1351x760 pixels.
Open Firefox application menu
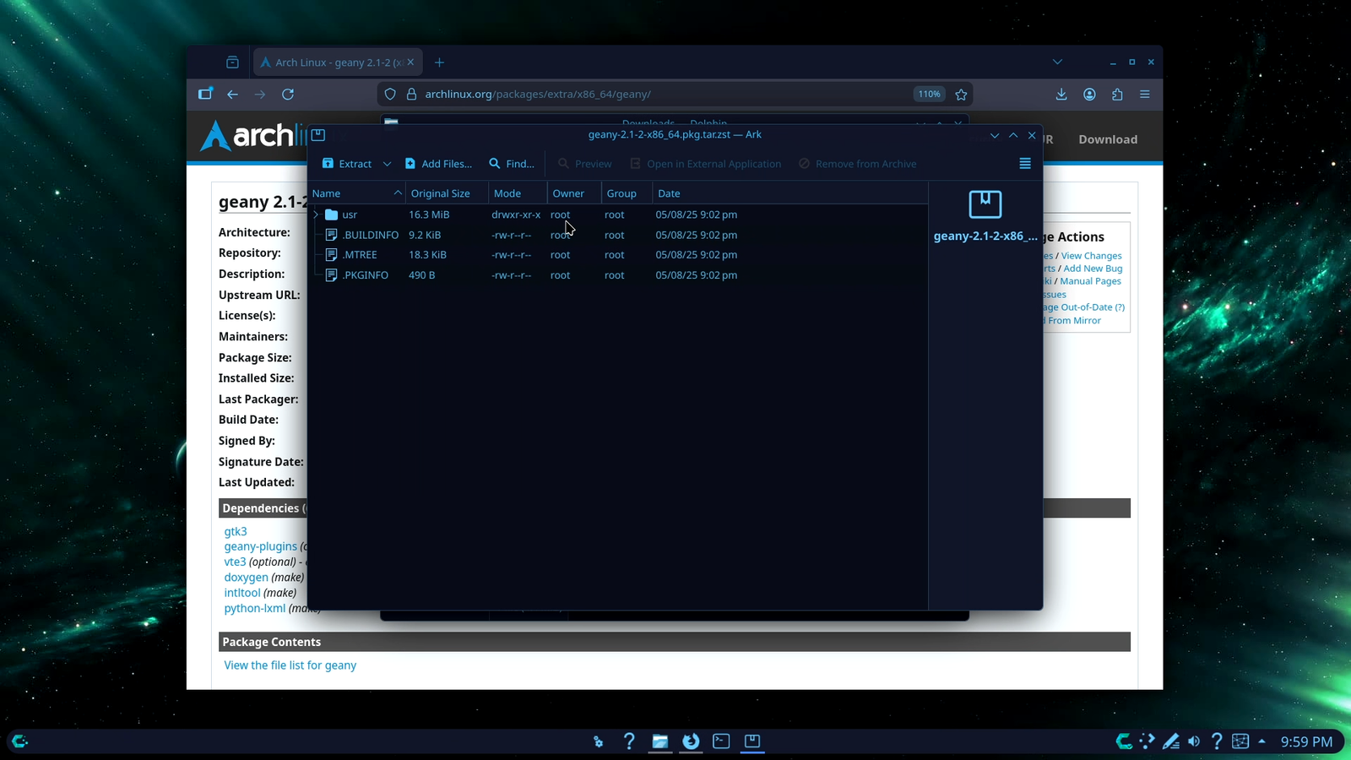[x=1145, y=95]
